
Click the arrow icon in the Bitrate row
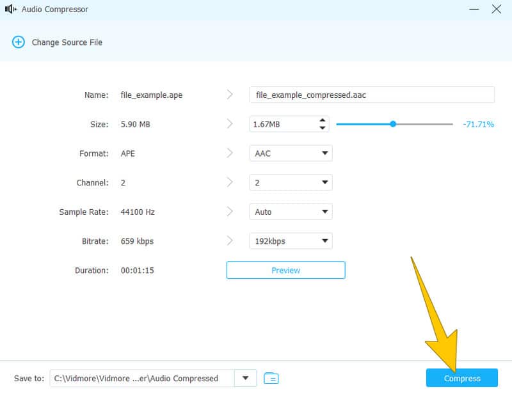(230, 241)
